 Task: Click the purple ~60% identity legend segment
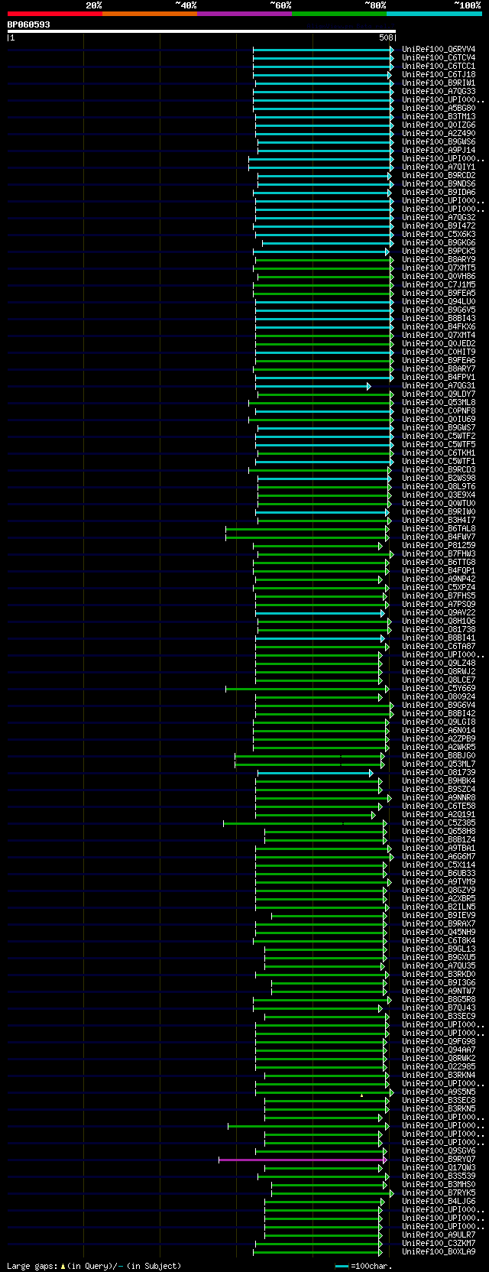click(x=244, y=14)
